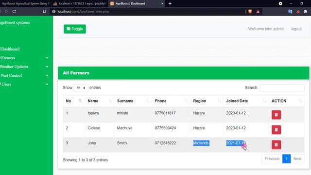The height and width of the screenshot is (175, 311).
Task: Select phone number 0775509424
Action: coord(165,128)
